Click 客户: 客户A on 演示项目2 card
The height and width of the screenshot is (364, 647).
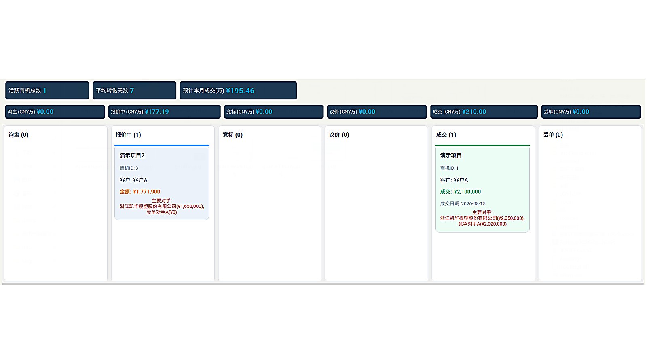133,180
